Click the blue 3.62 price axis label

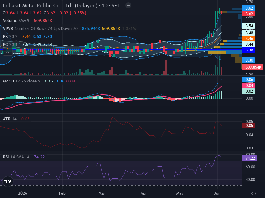249,8
